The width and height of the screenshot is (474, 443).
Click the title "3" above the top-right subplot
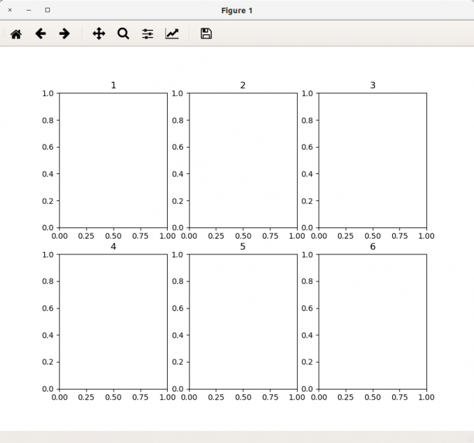click(x=372, y=86)
